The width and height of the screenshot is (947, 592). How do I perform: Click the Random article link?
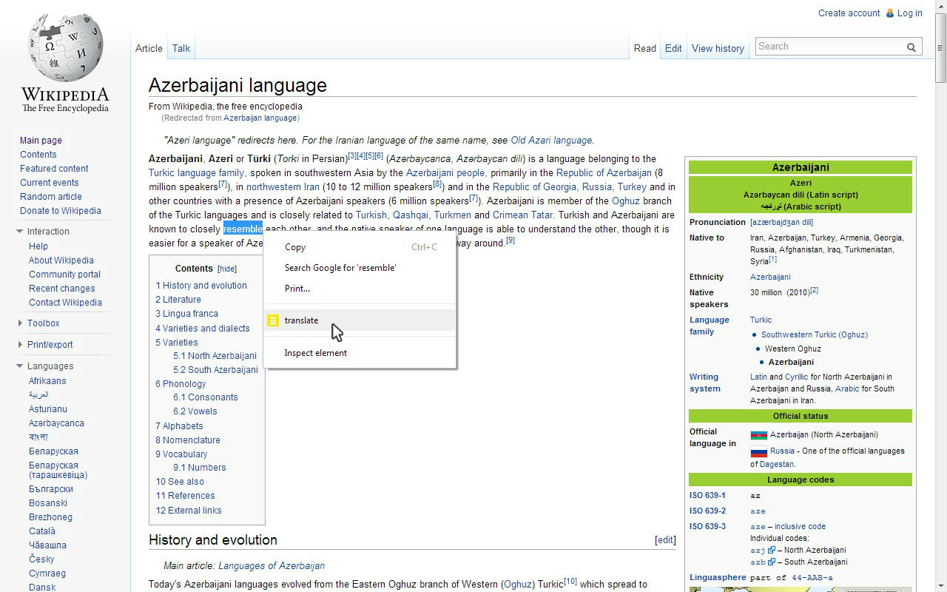(x=50, y=196)
